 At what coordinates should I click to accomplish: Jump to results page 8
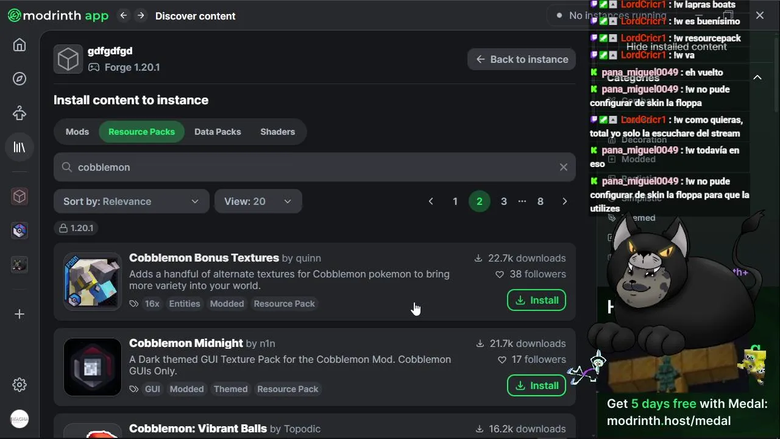click(x=540, y=201)
